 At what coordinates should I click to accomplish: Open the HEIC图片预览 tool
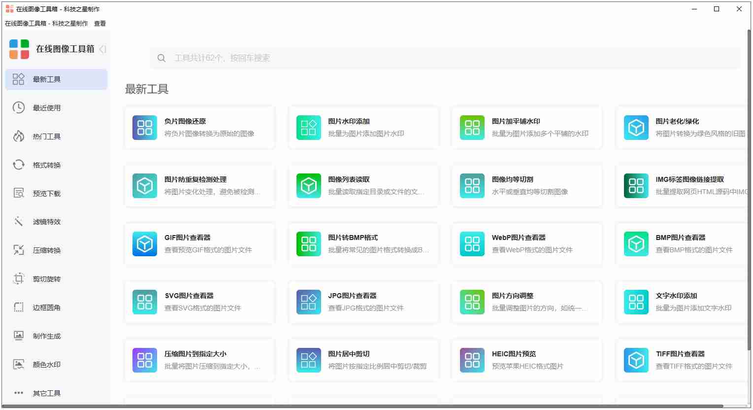(526, 360)
